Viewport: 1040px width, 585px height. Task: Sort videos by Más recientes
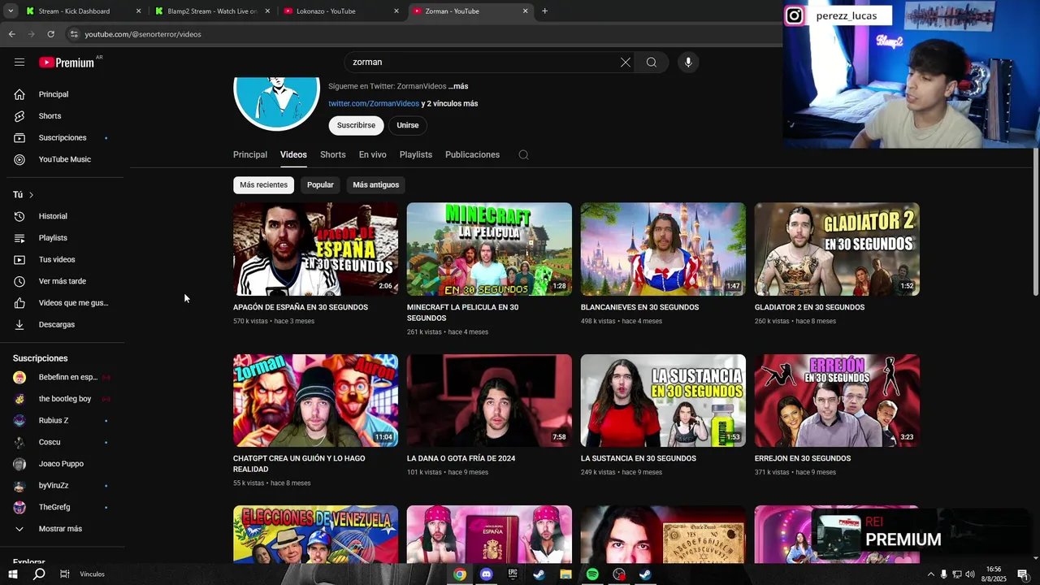click(263, 184)
